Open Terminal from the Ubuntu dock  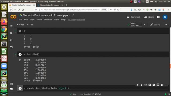(4, 44)
